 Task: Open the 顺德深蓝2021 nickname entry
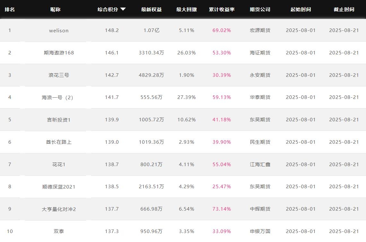(59, 187)
